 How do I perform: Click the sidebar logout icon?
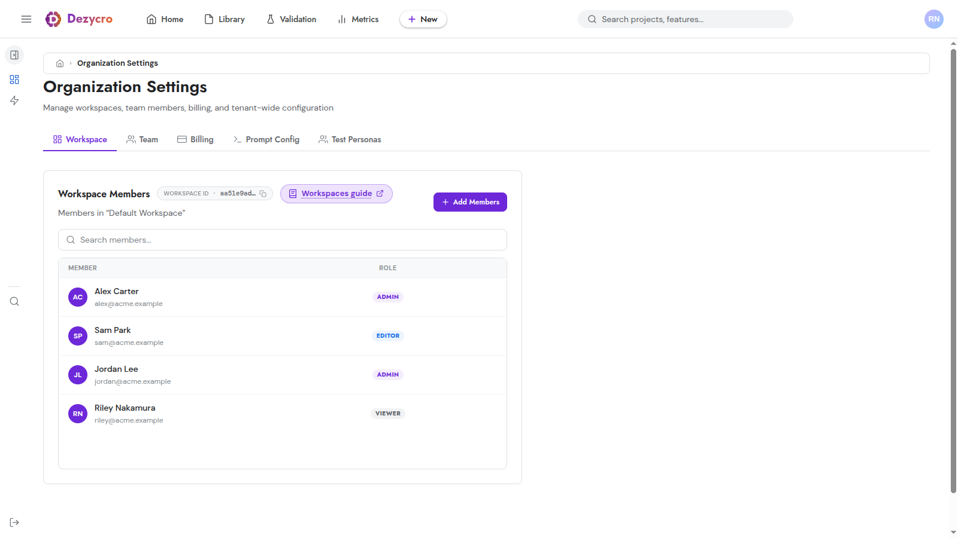pos(14,522)
